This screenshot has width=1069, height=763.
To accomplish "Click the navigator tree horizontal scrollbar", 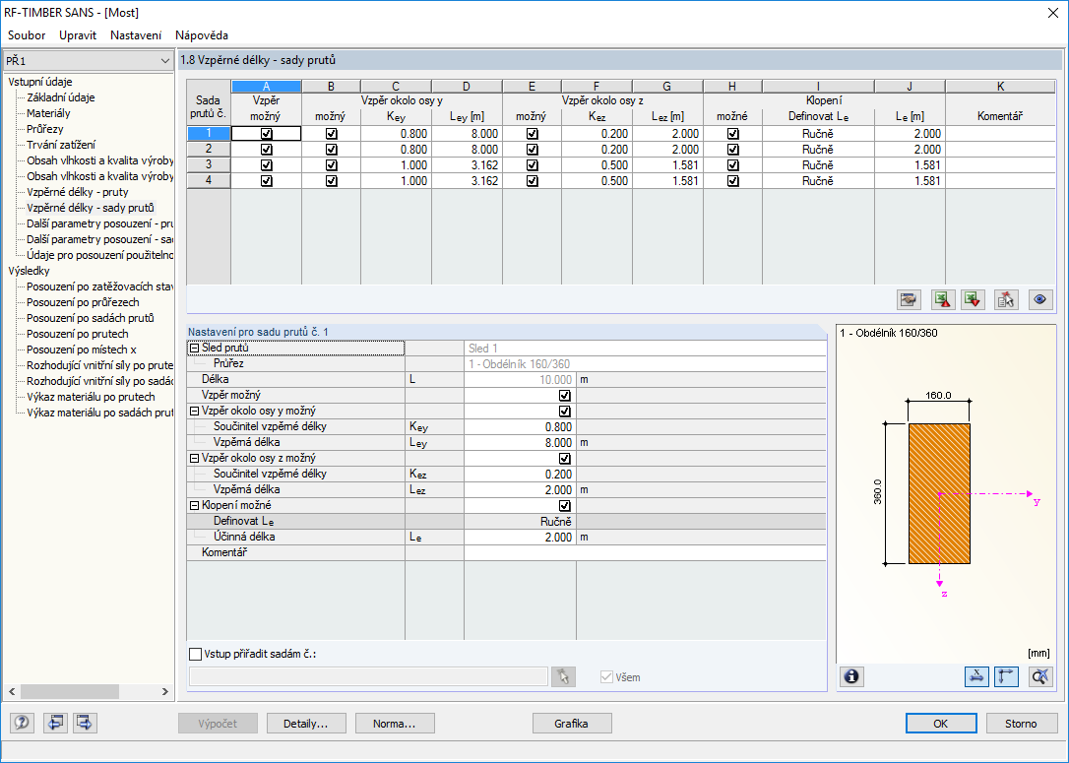I will (69, 691).
